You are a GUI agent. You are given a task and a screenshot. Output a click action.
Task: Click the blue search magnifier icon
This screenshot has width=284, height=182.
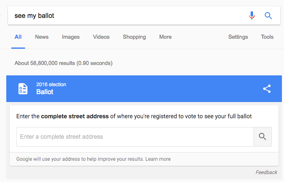[268, 16]
